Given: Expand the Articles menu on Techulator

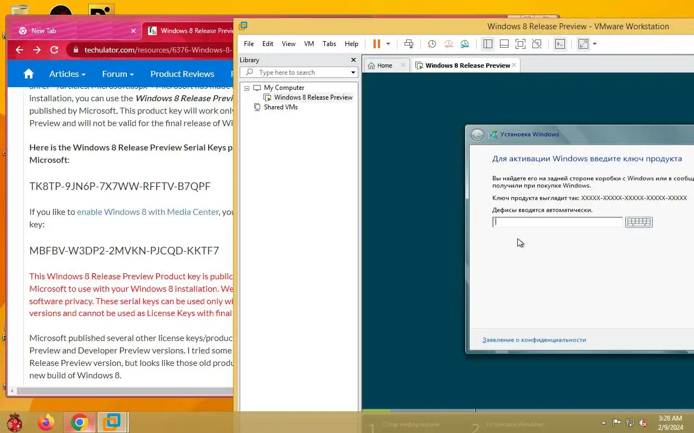Looking at the screenshot, I should pos(67,74).
